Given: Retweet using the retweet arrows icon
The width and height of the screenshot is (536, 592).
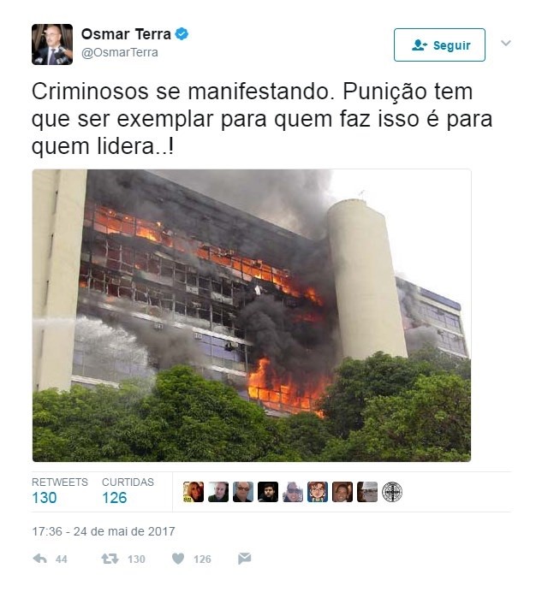Looking at the screenshot, I should click(x=110, y=559).
